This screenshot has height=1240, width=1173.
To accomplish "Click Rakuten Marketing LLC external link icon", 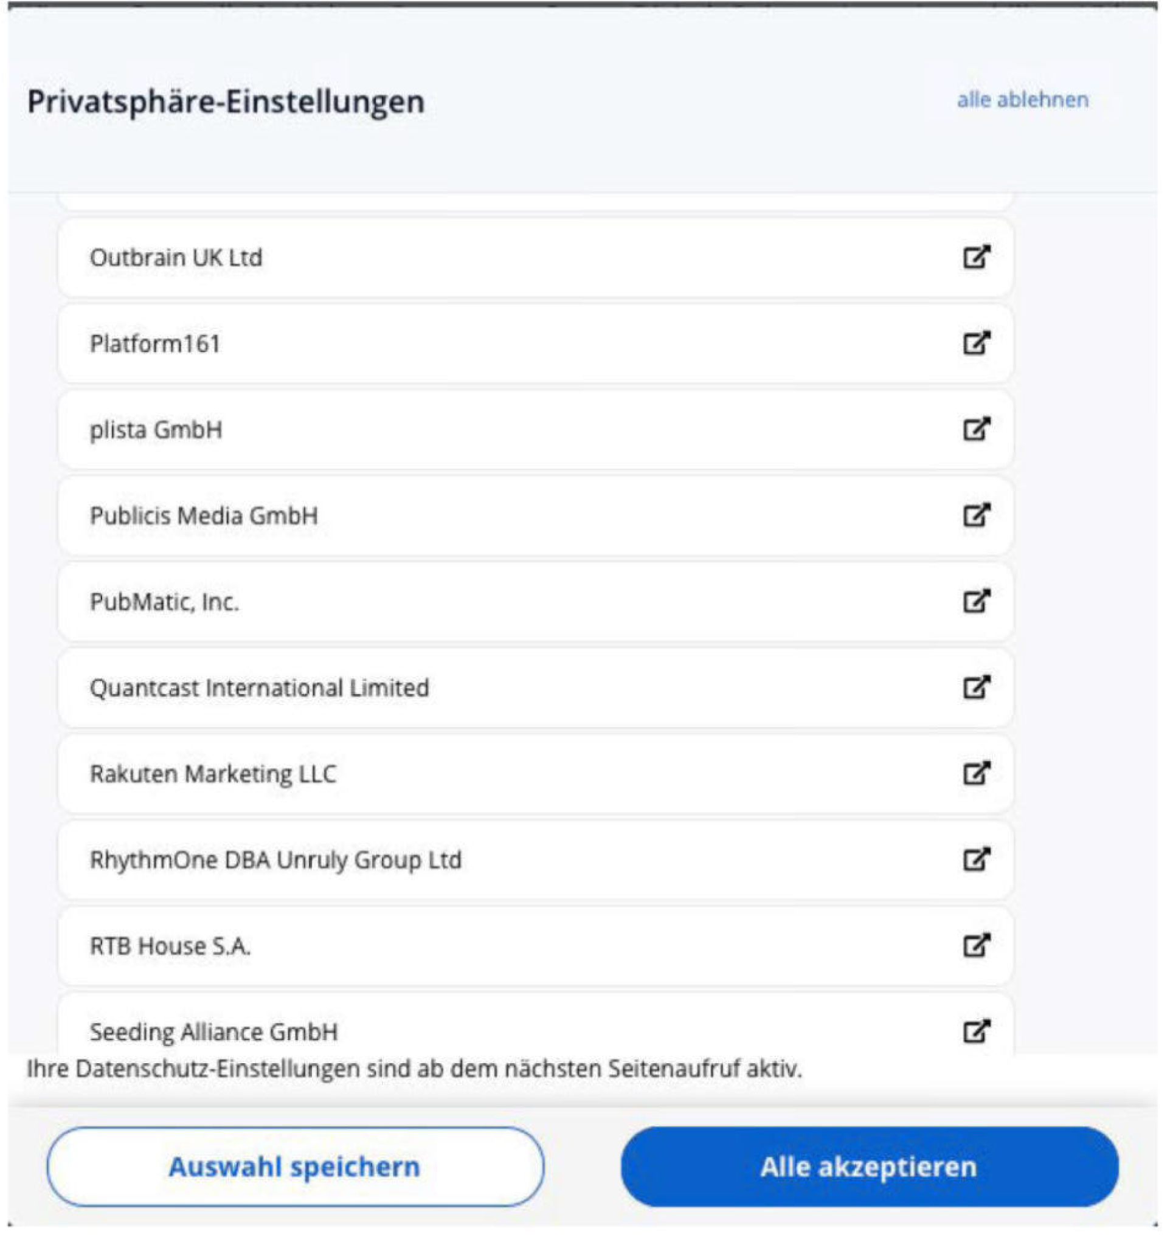I will (976, 774).
